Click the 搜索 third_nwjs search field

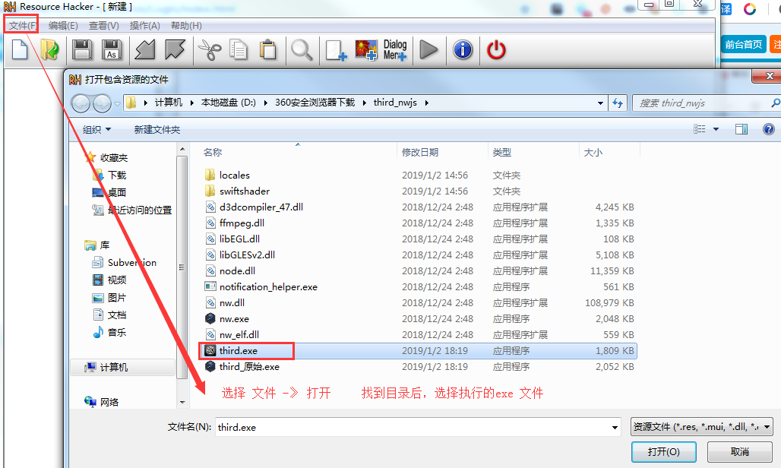(x=699, y=103)
